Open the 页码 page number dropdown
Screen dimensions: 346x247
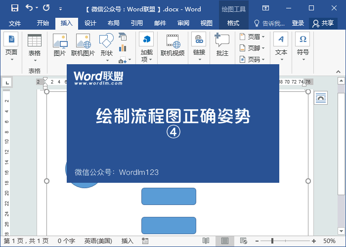coord(252,59)
